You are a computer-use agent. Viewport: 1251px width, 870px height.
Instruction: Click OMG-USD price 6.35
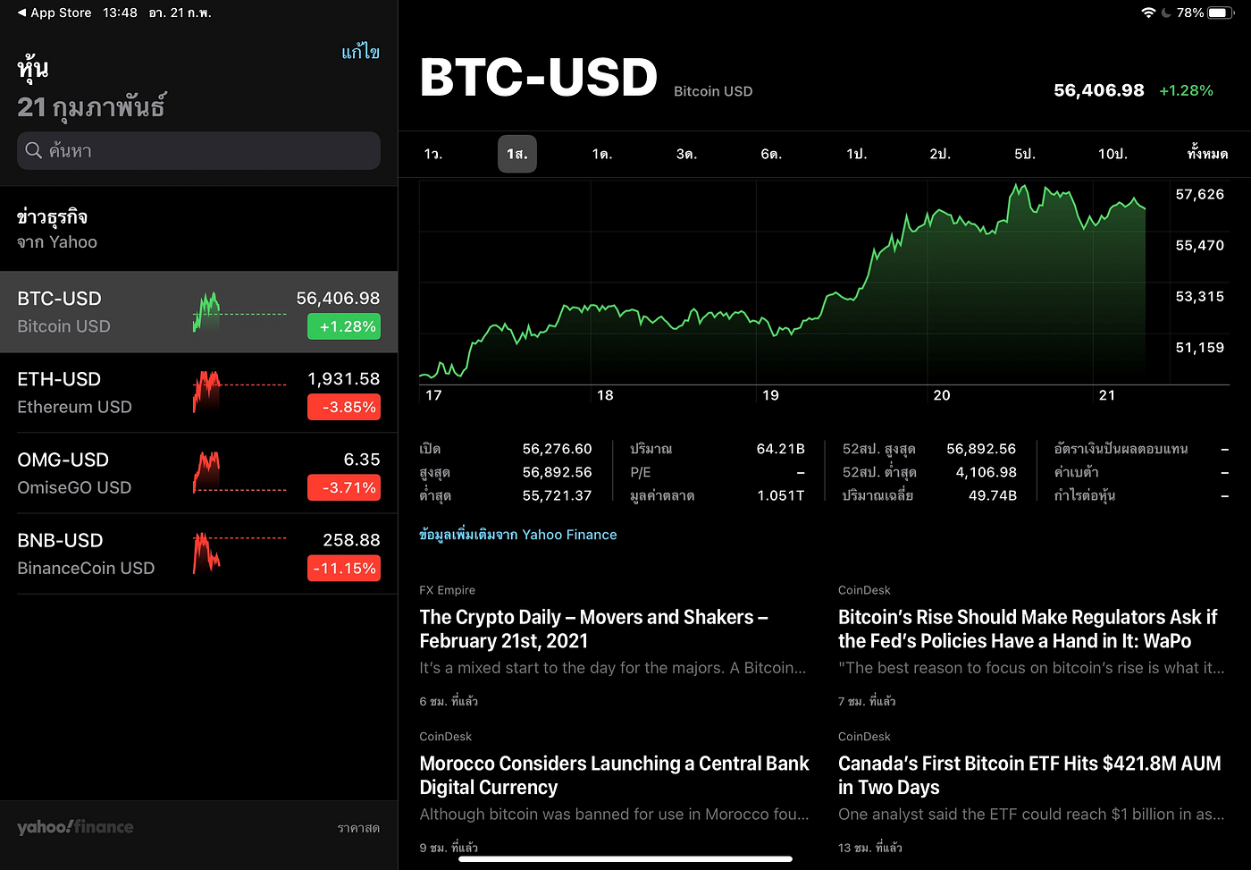[x=362, y=460]
